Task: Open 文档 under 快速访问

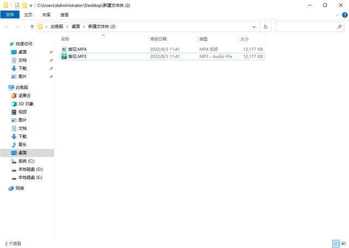Action: point(22,60)
